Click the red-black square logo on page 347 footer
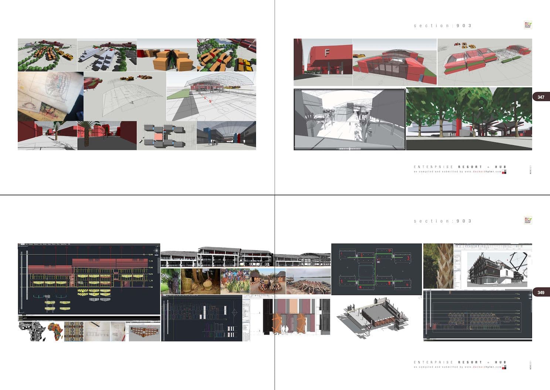 [x=504, y=172]
